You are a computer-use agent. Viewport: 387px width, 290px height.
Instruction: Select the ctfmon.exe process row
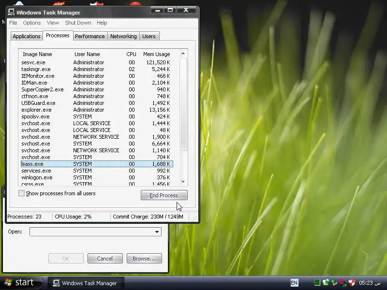97,96
